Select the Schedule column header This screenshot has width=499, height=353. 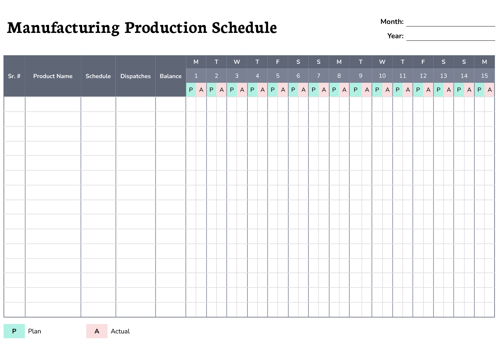(98, 76)
